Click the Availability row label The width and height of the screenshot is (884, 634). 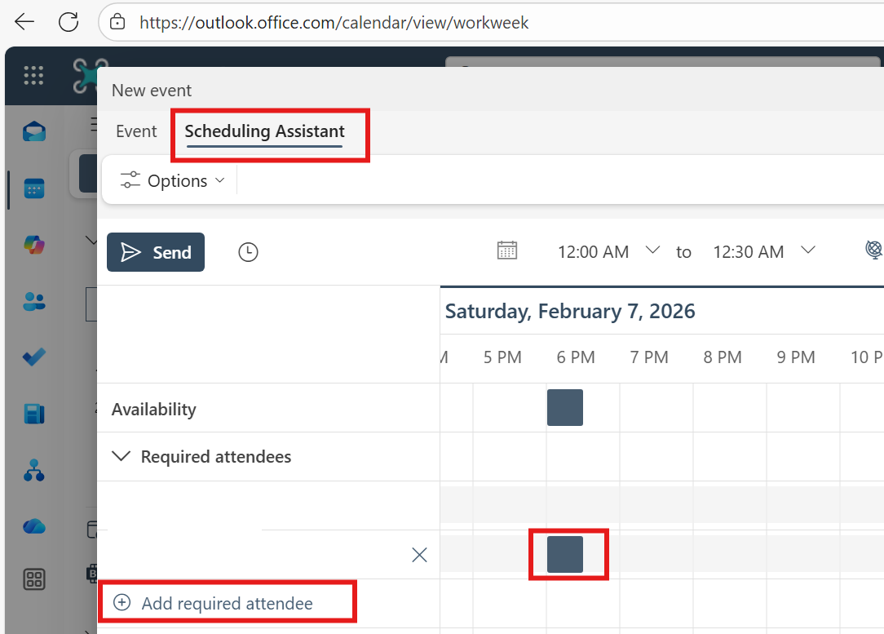[154, 409]
